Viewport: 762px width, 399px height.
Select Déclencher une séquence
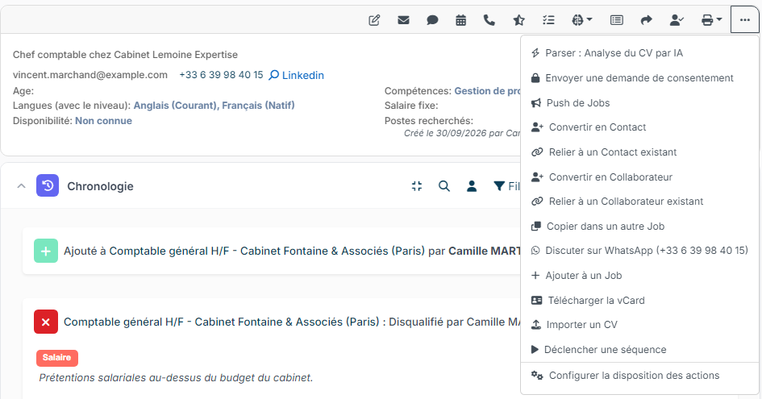[x=639, y=350]
